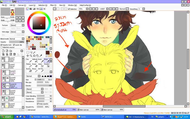Image resolution: width=190 pixels, height=119 pixels.
Task: Click the Windows Start button
Action: 6,117
